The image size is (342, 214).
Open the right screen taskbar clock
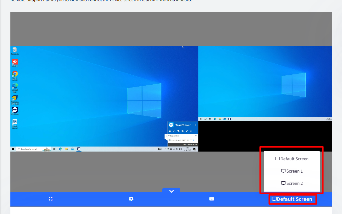point(329,119)
